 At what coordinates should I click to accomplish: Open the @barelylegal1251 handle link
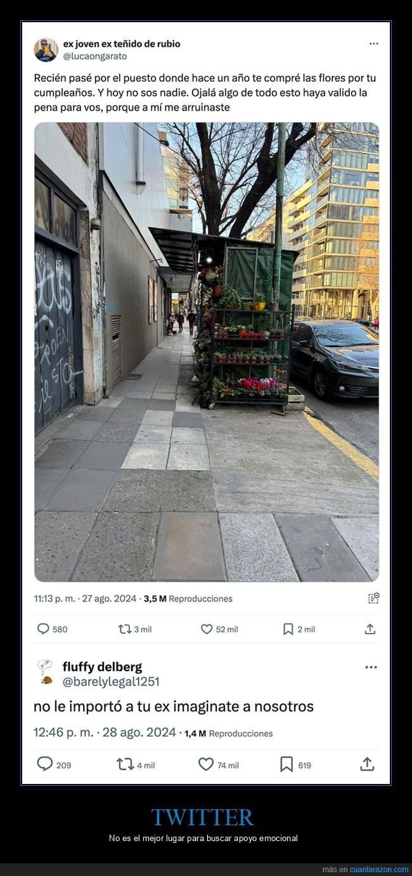[111, 682]
